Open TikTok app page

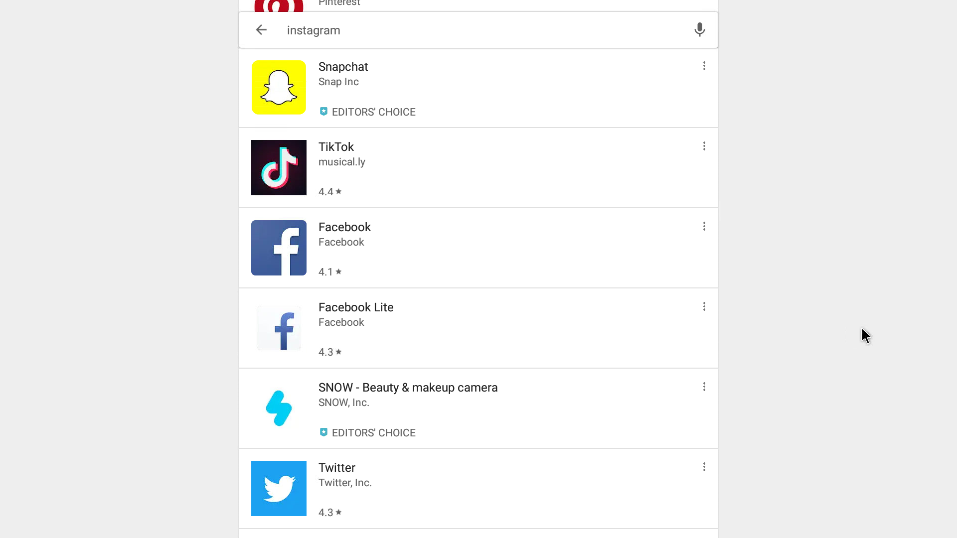[x=478, y=167]
